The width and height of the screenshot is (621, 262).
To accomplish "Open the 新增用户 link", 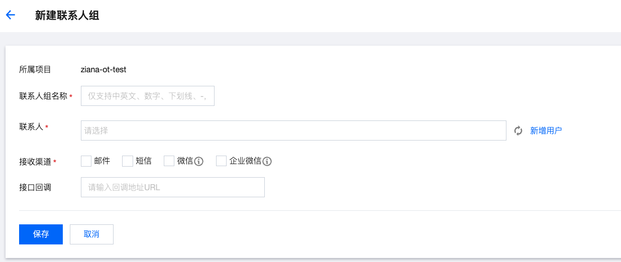I will [546, 130].
